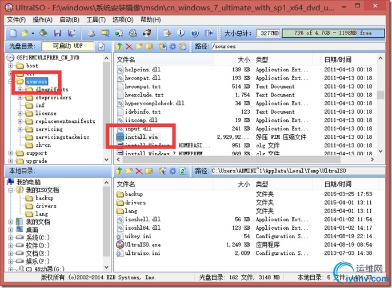
Task: Click the green Refresh icon in the local toolbar
Action: [x=183, y=171]
